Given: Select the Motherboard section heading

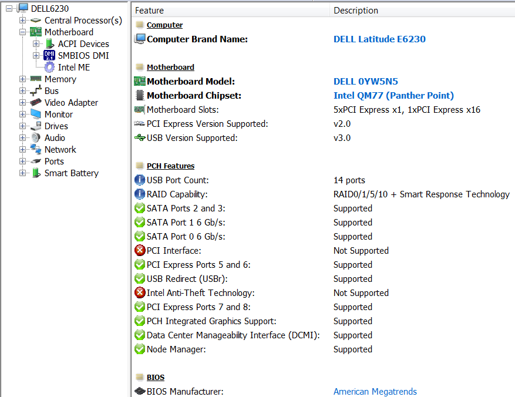Looking at the screenshot, I should tap(170, 68).
